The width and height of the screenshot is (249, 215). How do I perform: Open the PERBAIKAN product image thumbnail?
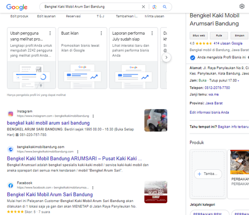240,162
